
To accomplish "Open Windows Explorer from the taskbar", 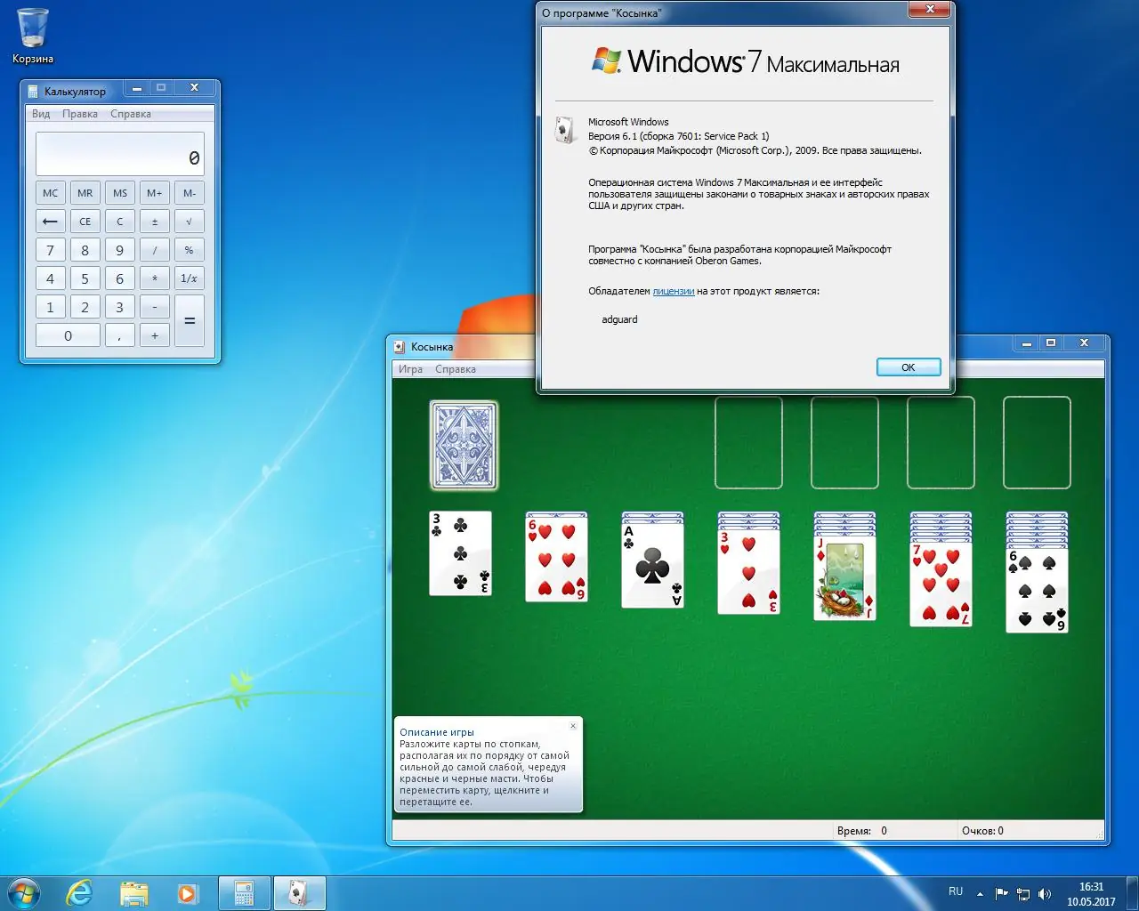I will tap(133, 893).
